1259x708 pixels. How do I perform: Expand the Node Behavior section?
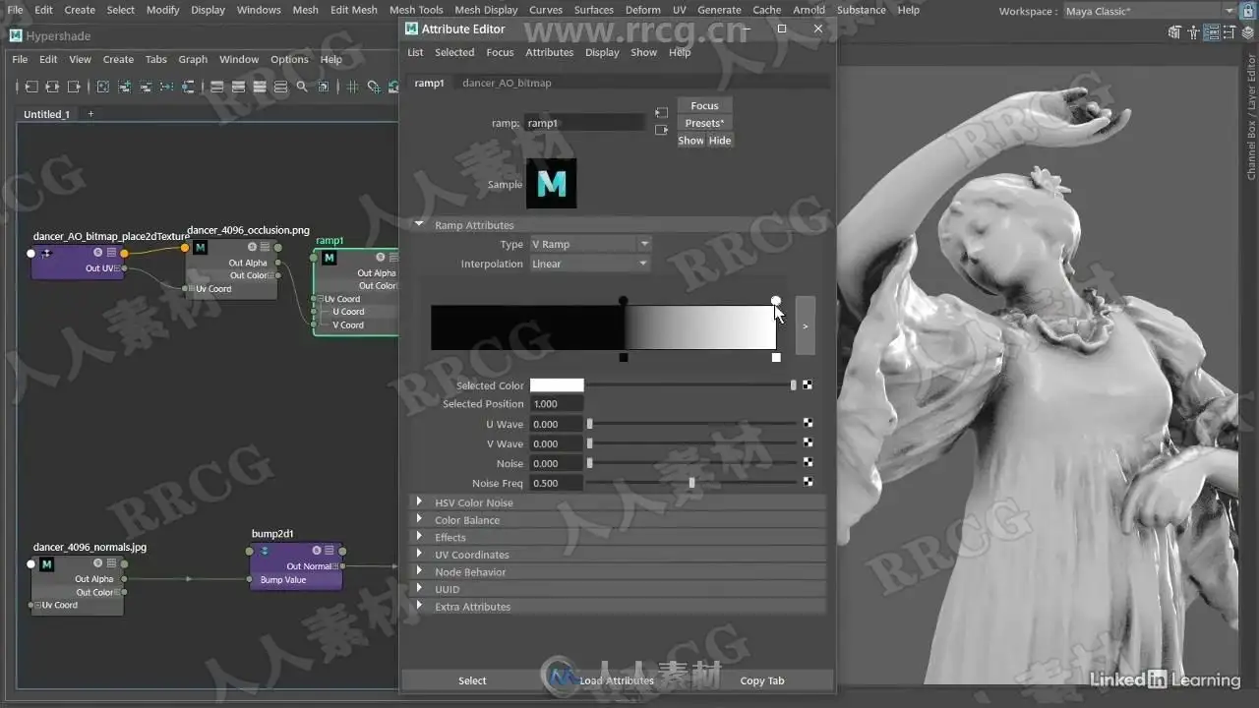pyautogui.click(x=419, y=571)
